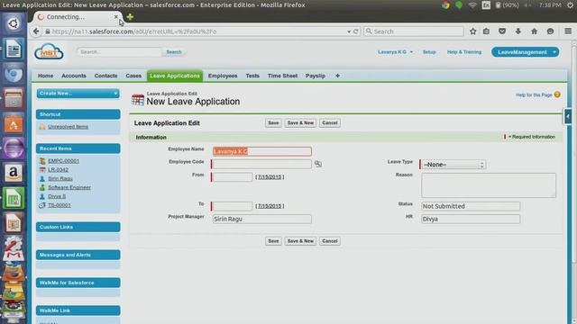Click the From date link 7/15/2015
This screenshot has width=577, height=324.
[270, 177]
